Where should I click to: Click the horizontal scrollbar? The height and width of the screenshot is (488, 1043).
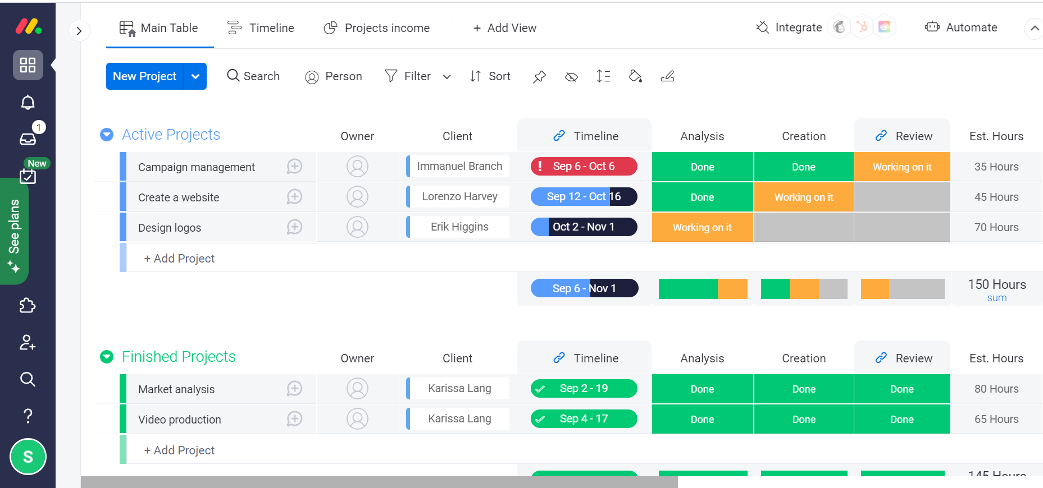pyautogui.click(x=379, y=482)
